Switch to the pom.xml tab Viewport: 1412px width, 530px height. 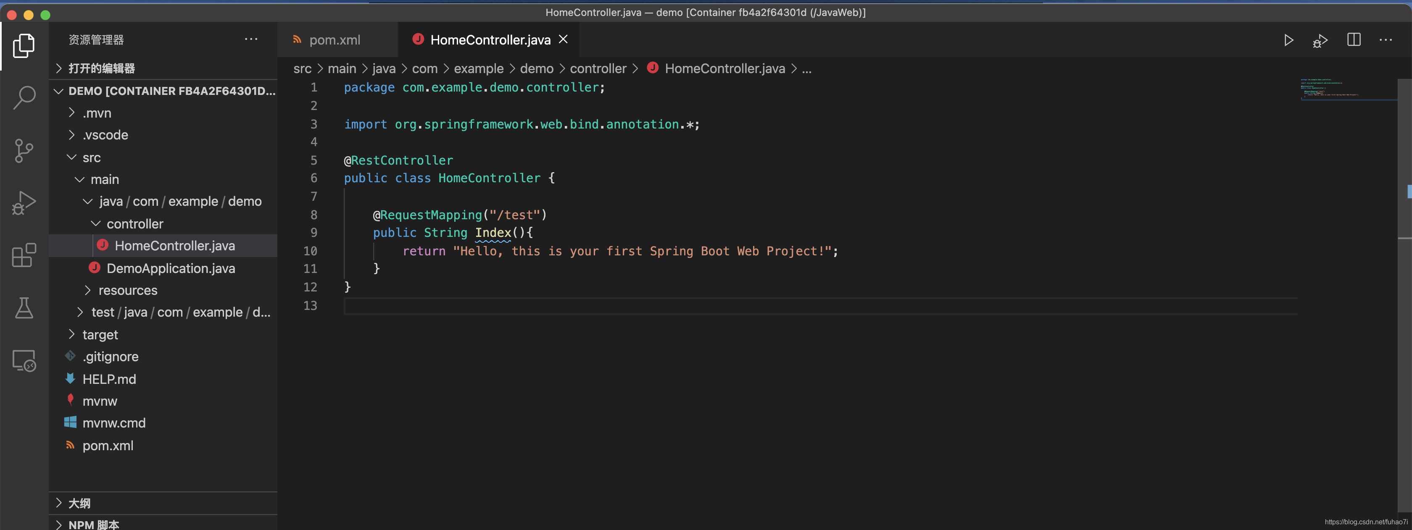(x=335, y=40)
